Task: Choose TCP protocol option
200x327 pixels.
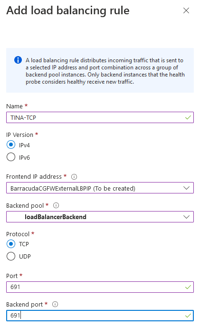Action: (11, 244)
